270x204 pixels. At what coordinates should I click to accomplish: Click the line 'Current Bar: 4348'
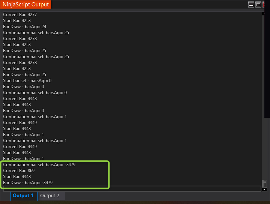click(x=20, y=99)
